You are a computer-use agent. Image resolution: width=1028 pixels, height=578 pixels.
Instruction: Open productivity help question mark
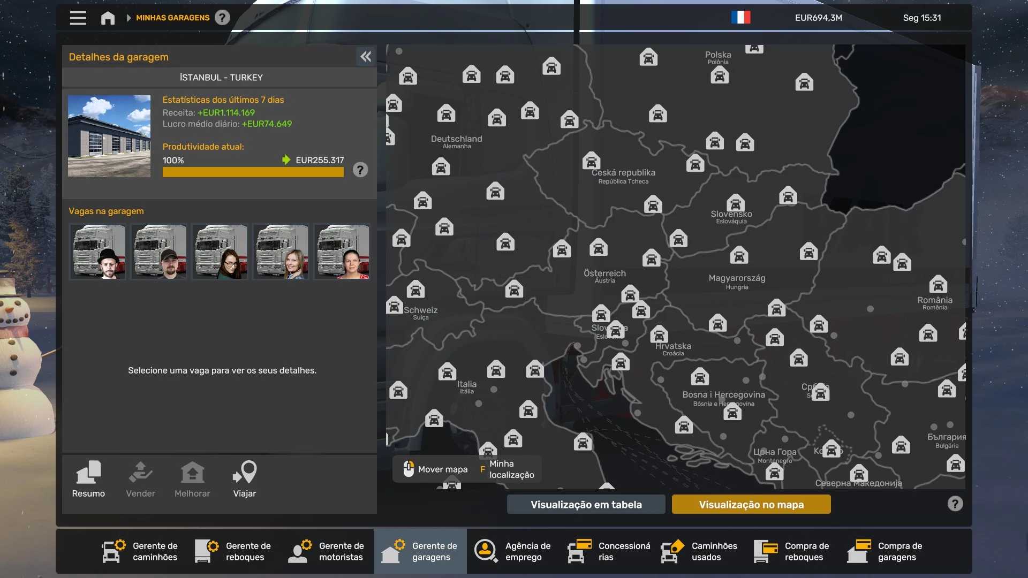[360, 170]
